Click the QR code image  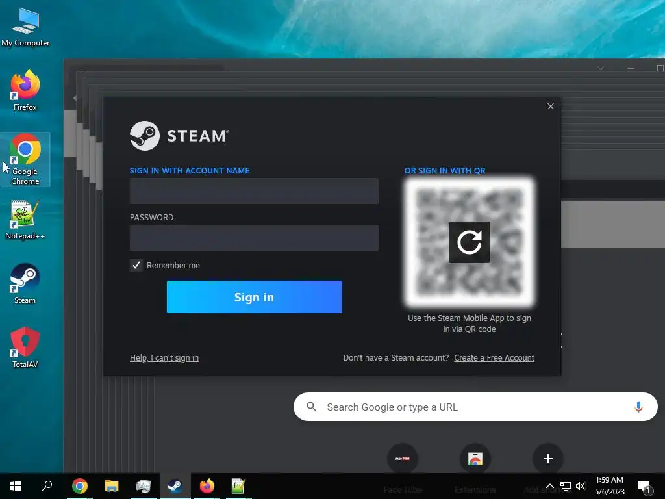470,242
